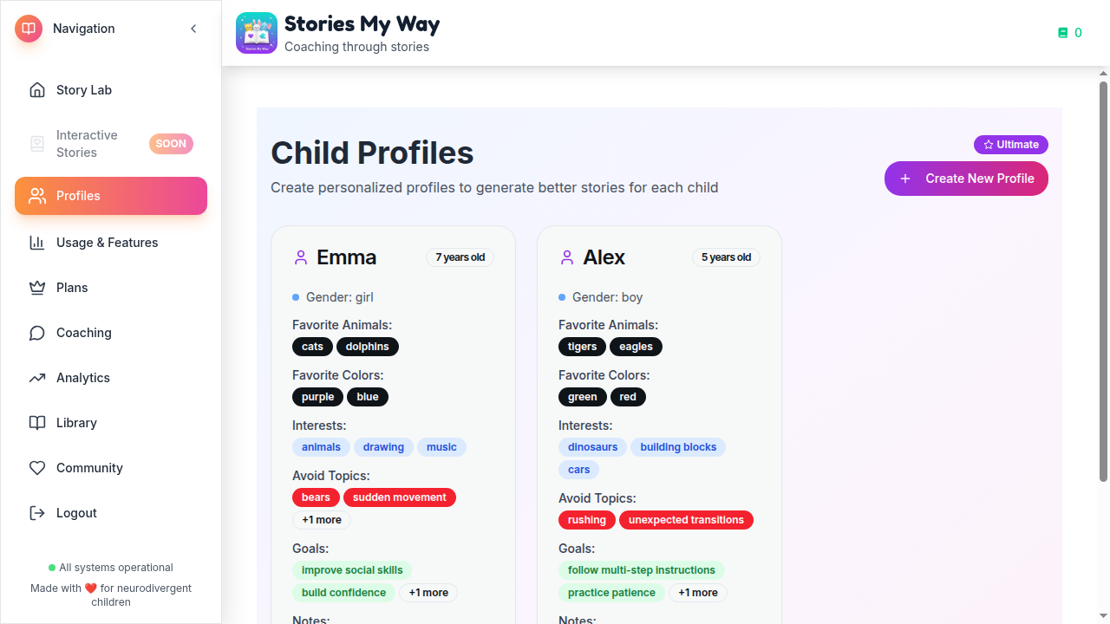
Task: Select the Interactive Stories menu entry
Action: (86, 143)
